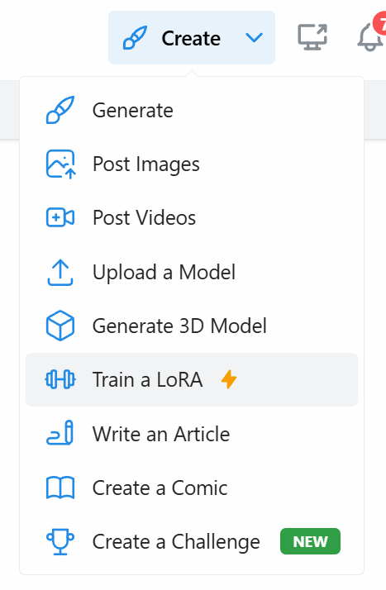Click the green NEW badge

pos(311,541)
